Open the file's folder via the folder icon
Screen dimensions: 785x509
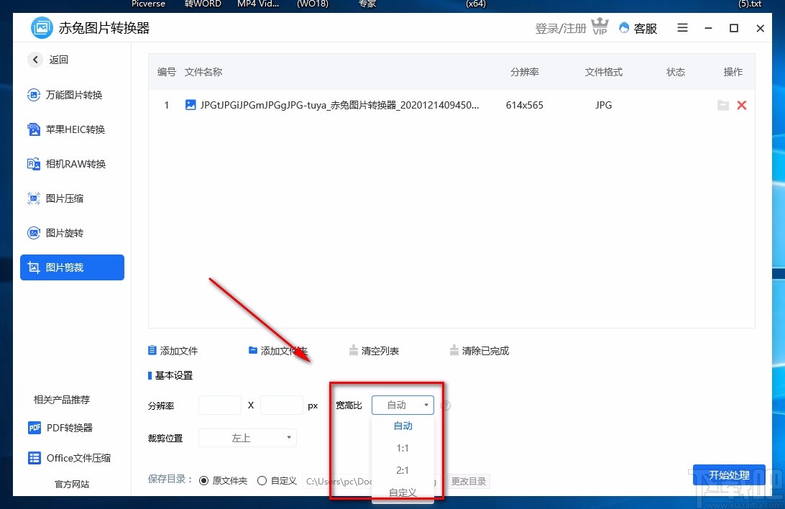tap(723, 105)
